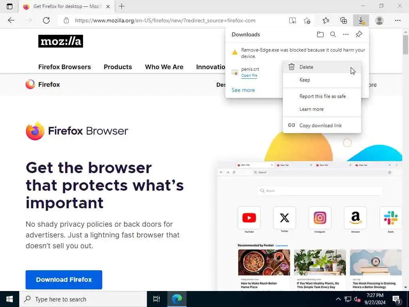Click the Remove-Edge.exe blocked message
Screen dimensions: 409x307
coord(303,53)
